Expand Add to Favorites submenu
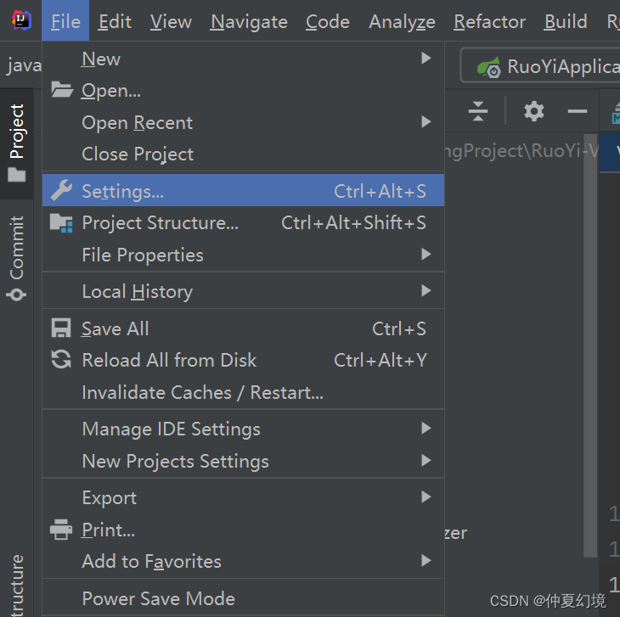Image resolution: width=620 pixels, height=617 pixels. [243, 561]
